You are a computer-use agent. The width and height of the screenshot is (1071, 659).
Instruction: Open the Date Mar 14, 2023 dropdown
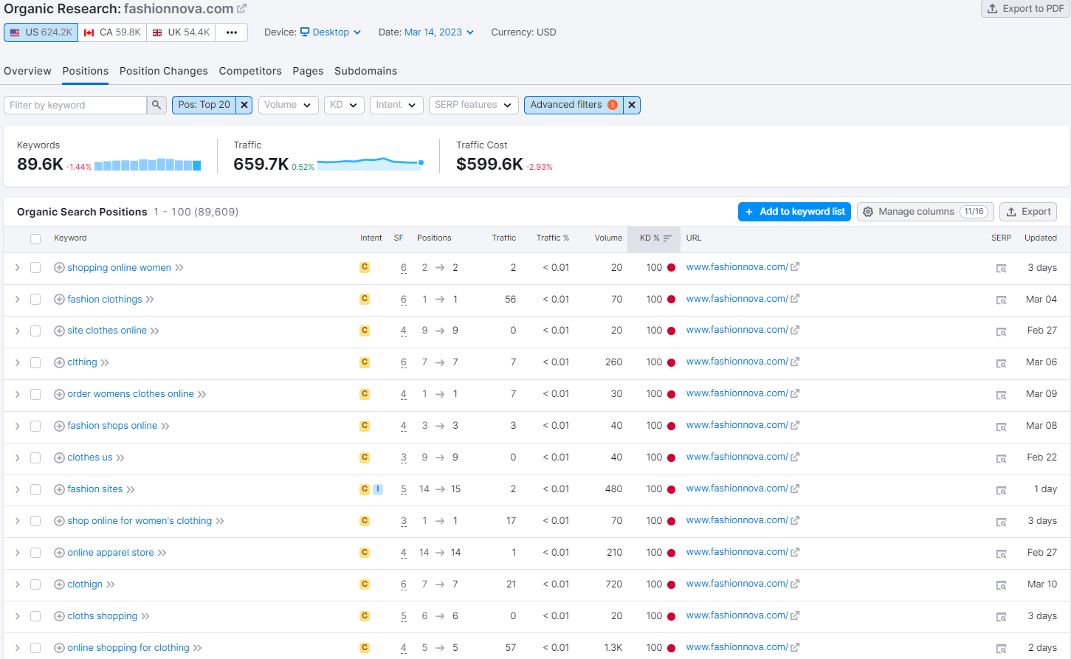coord(439,32)
